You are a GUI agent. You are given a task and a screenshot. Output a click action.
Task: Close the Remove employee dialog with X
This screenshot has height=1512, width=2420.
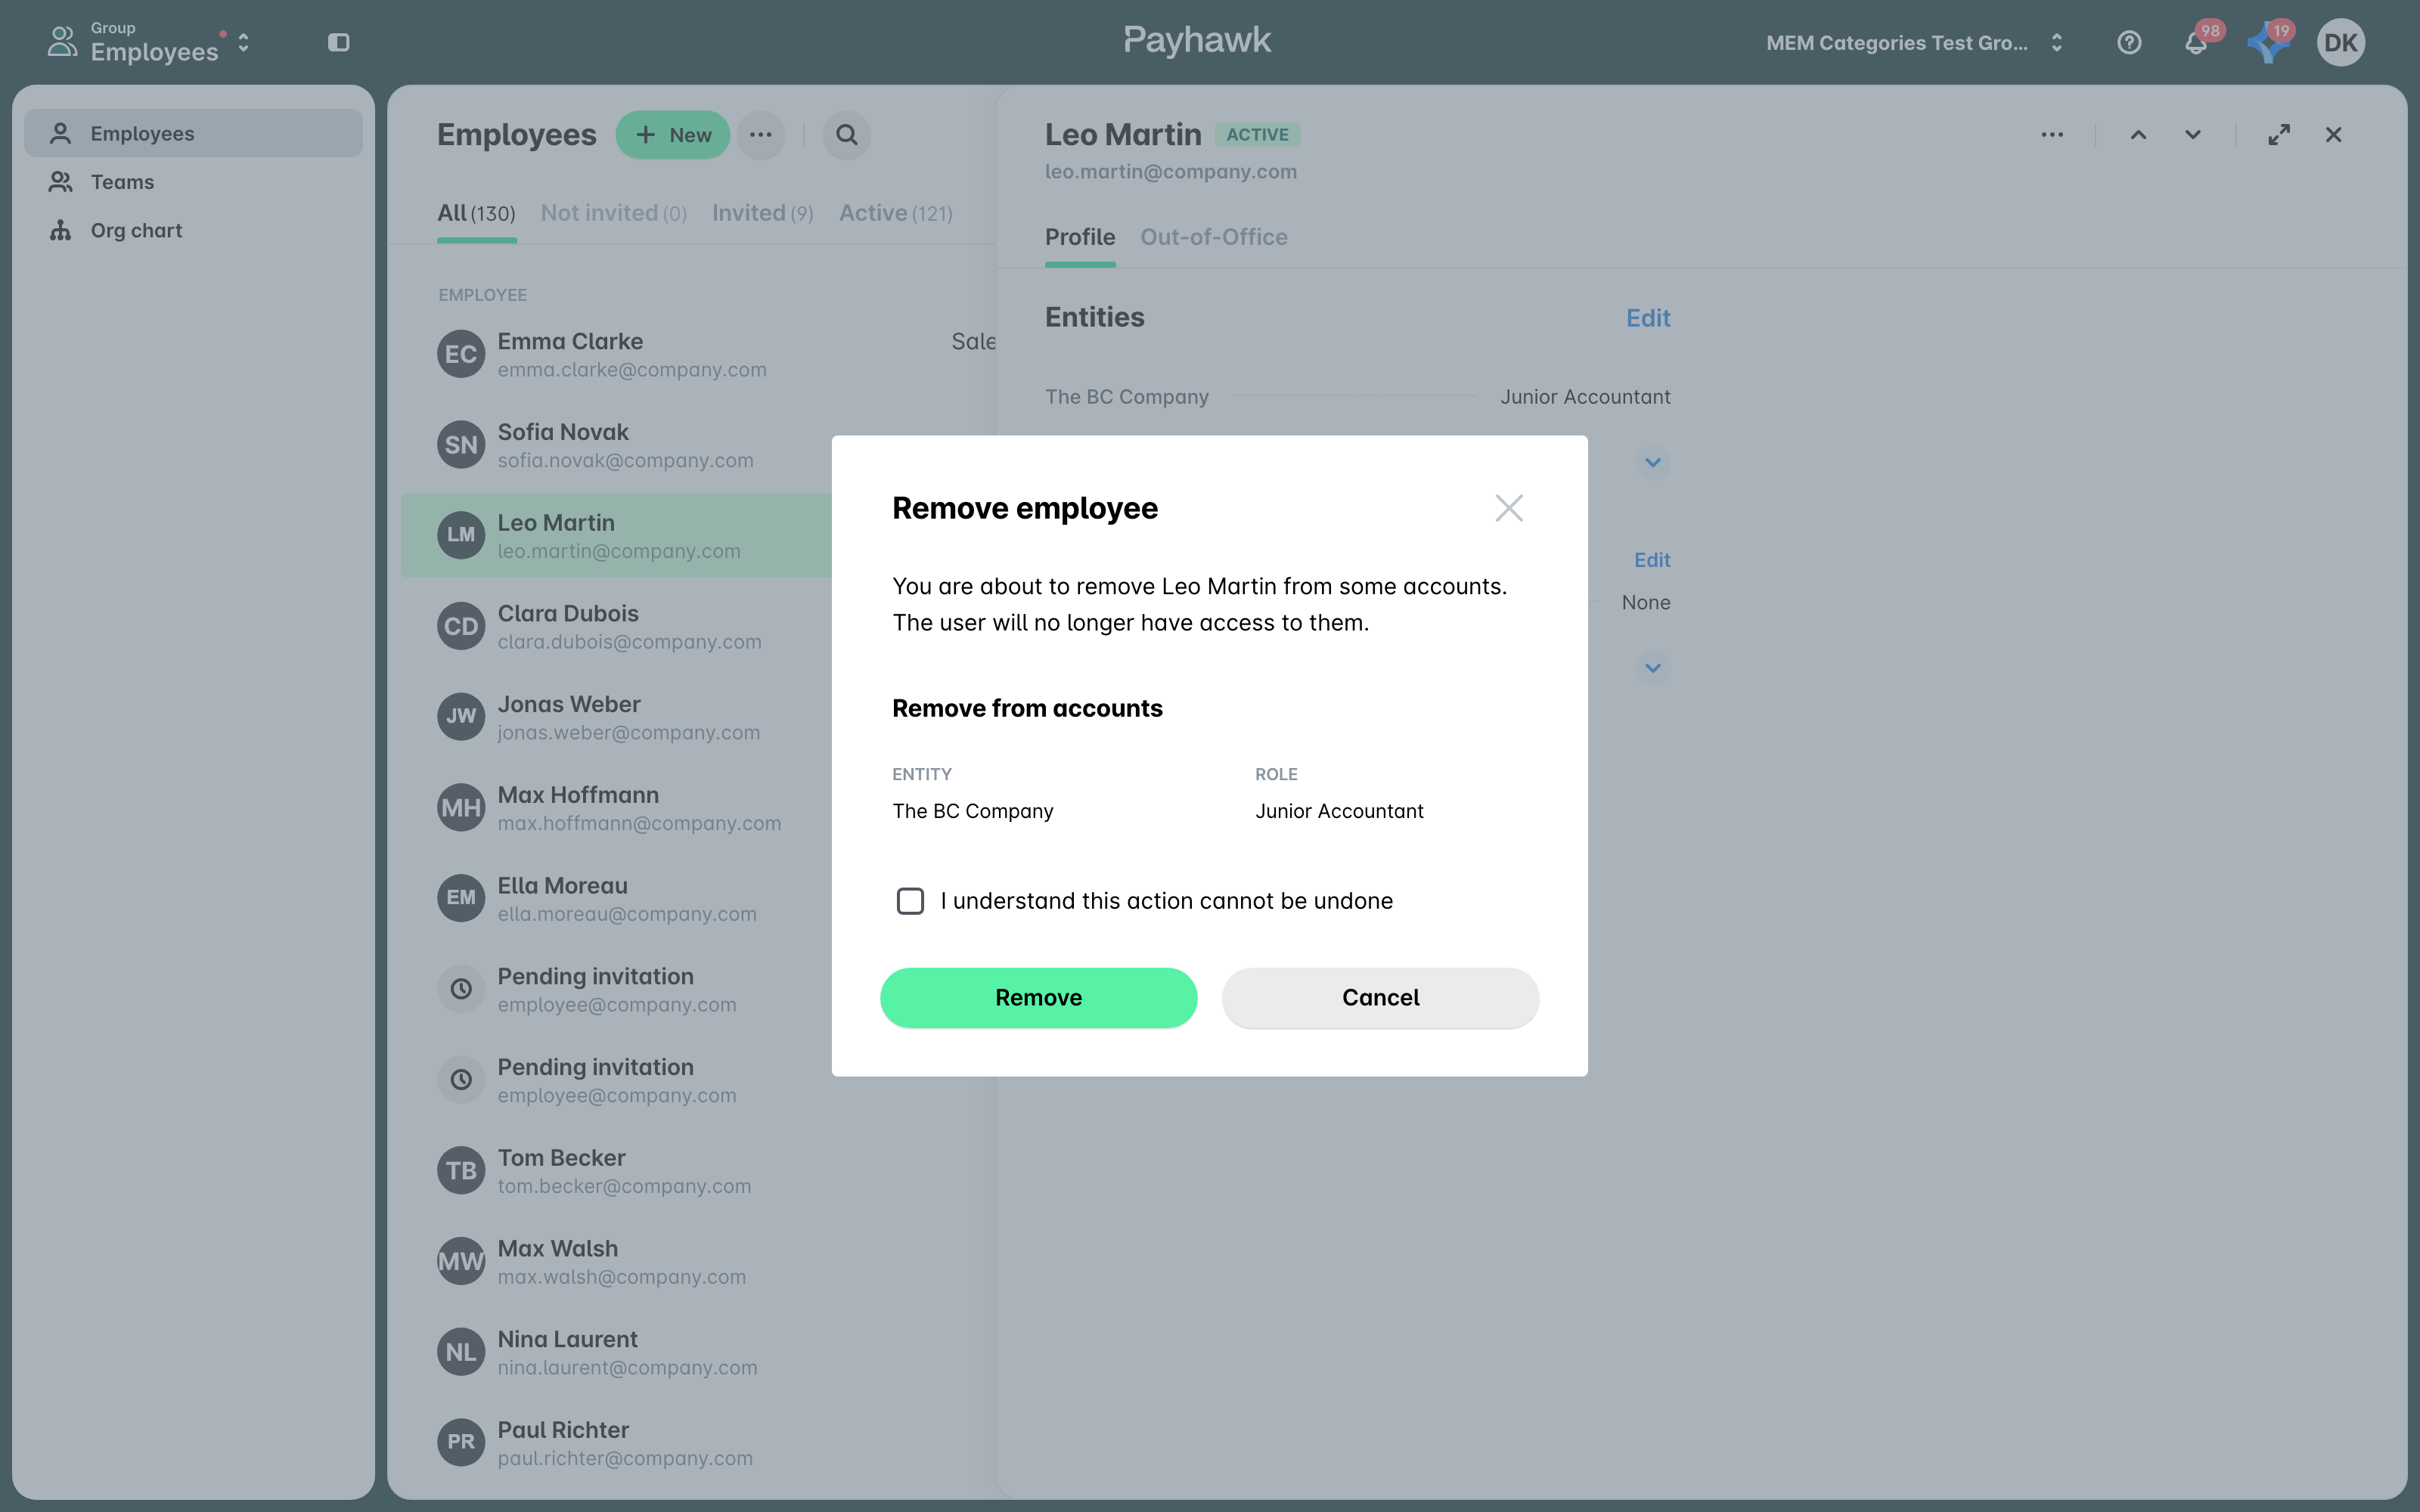[1509, 508]
